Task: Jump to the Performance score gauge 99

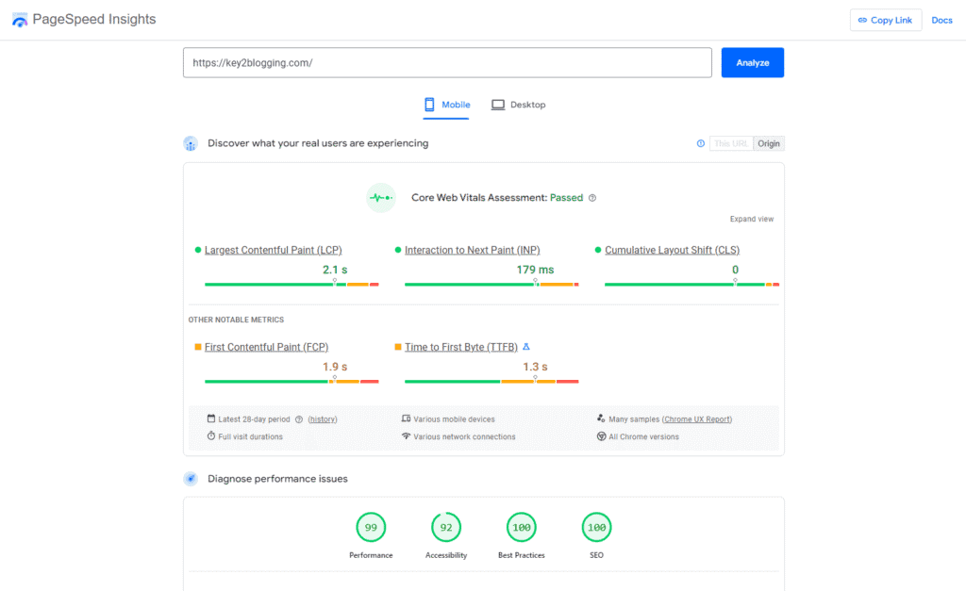Action: pos(371,528)
